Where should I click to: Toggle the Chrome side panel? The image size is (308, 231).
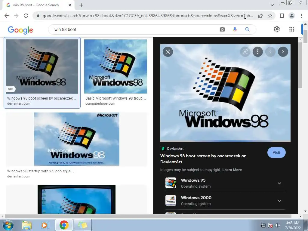282,16
